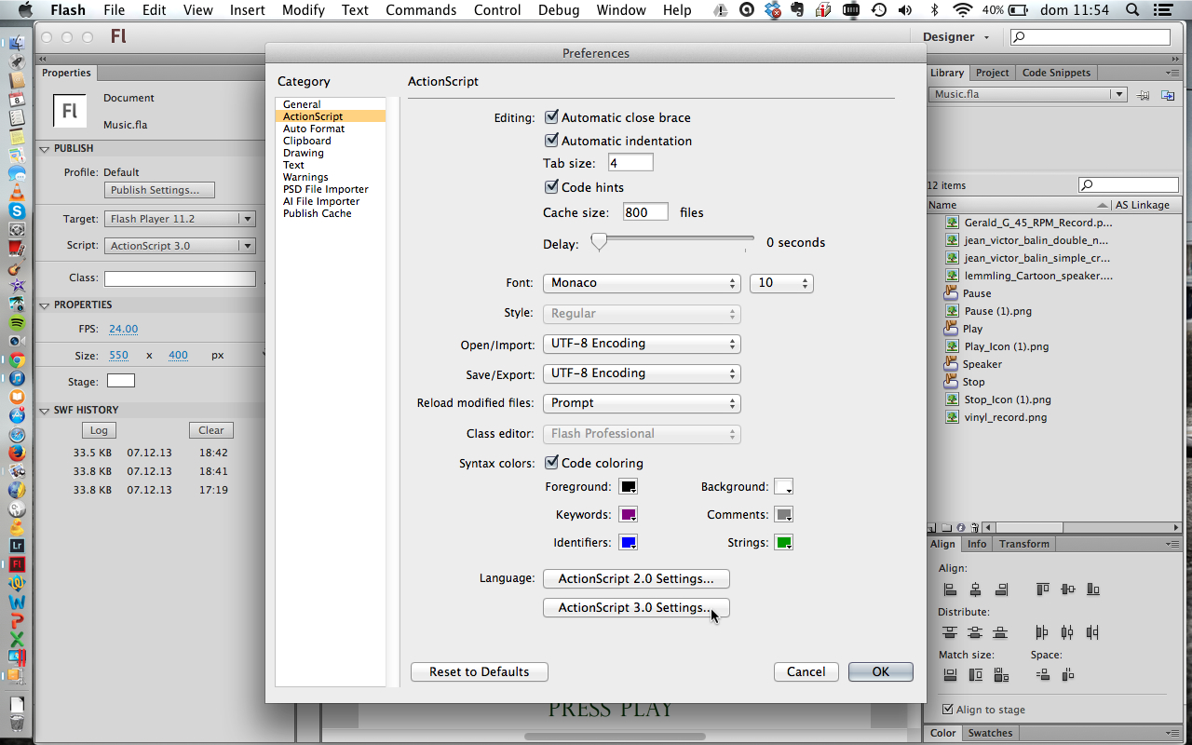Click New Folder icon in Library panel
This screenshot has height=745, width=1192.
click(946, 527)
